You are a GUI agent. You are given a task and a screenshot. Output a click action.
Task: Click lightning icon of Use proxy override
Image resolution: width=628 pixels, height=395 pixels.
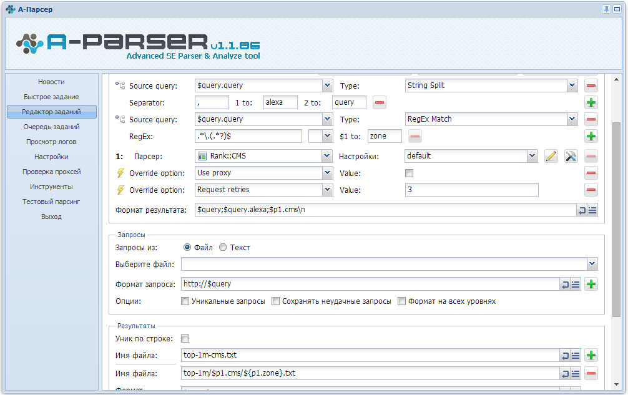point(120,173)
